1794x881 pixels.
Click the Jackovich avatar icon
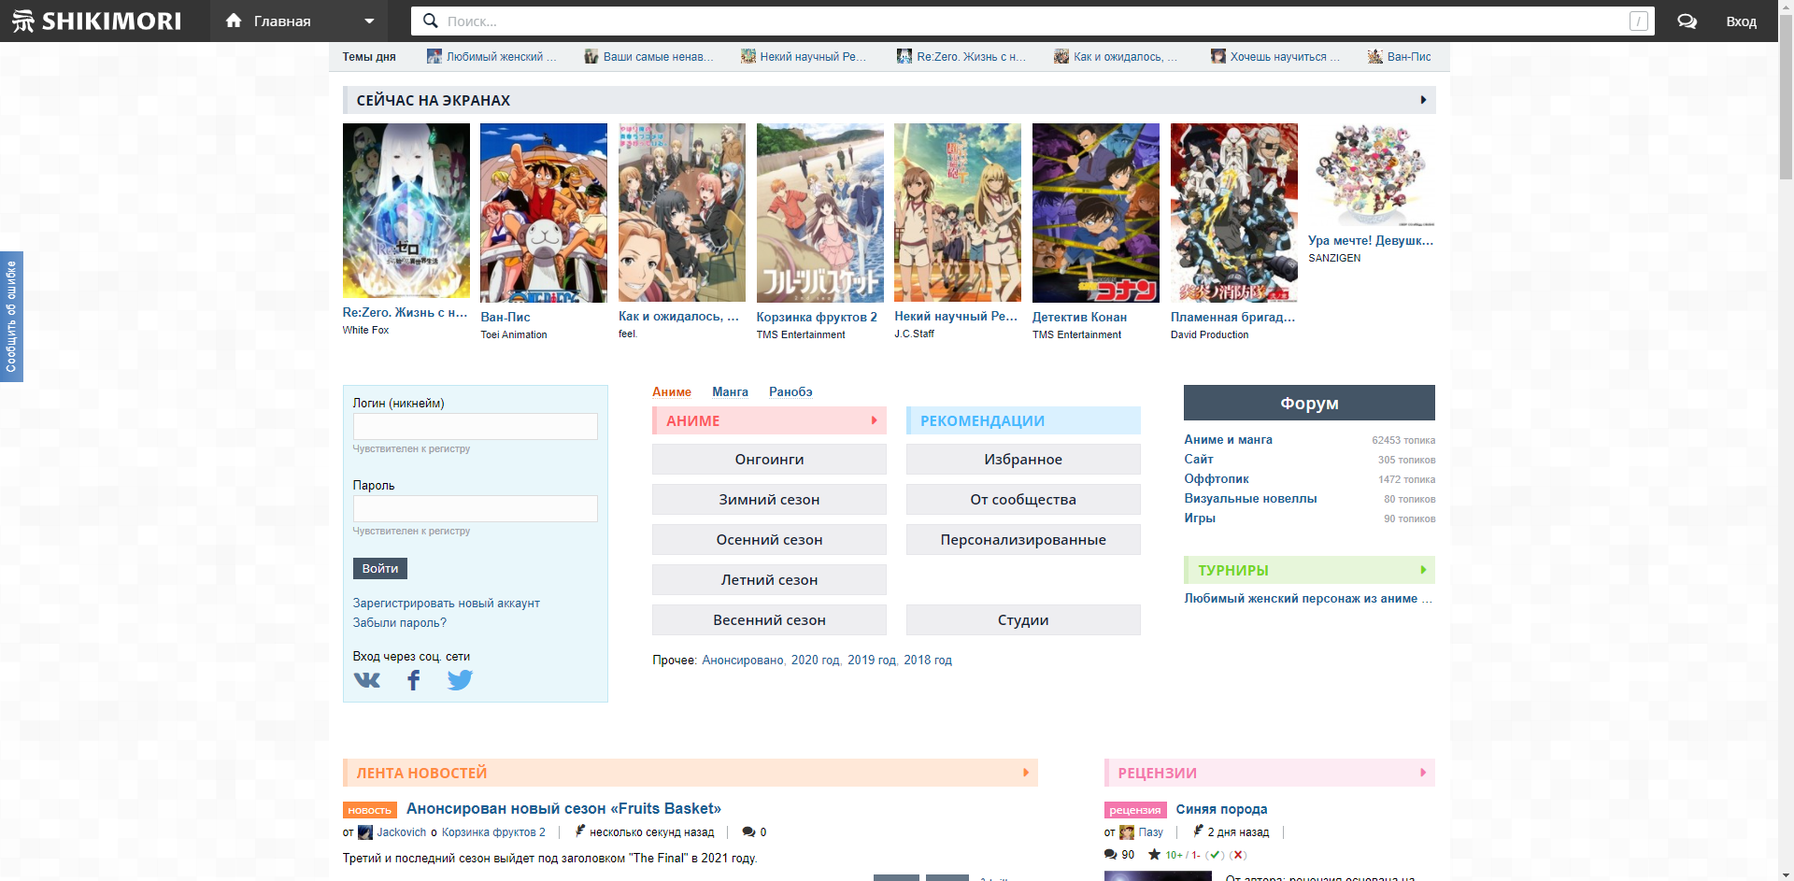click(x=365, y=832)
